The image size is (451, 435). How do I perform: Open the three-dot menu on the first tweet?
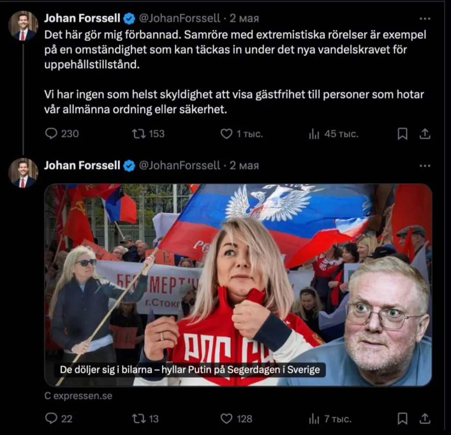click(x=425, y=18)
